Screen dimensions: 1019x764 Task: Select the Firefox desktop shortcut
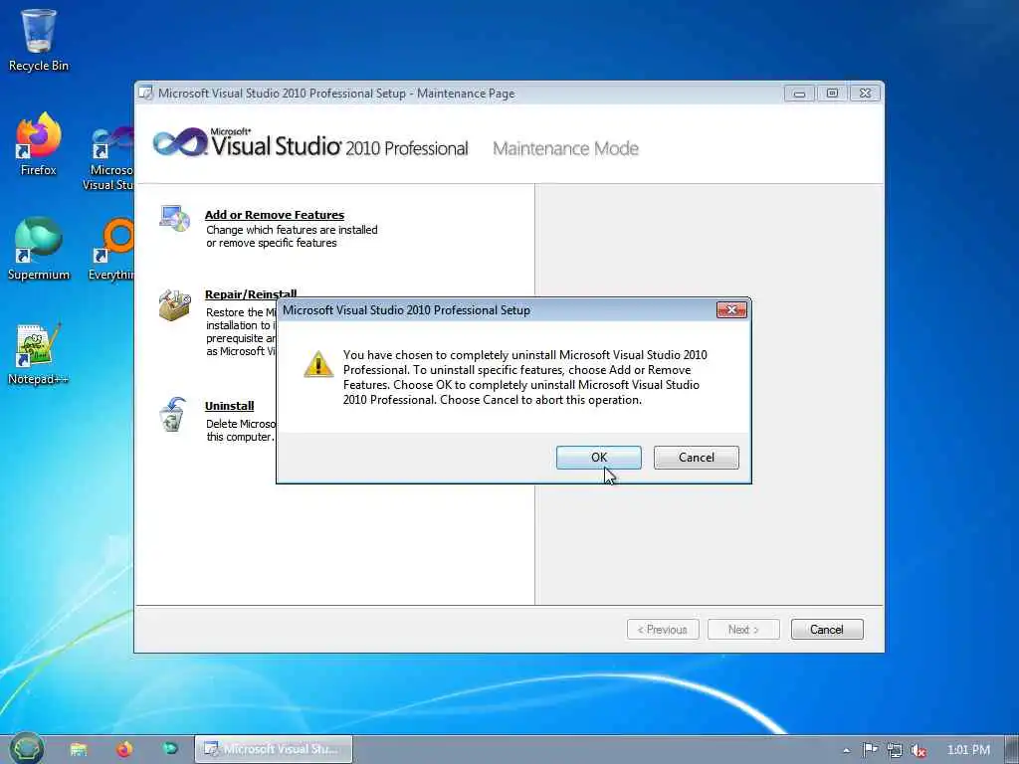tap(39, 144)
